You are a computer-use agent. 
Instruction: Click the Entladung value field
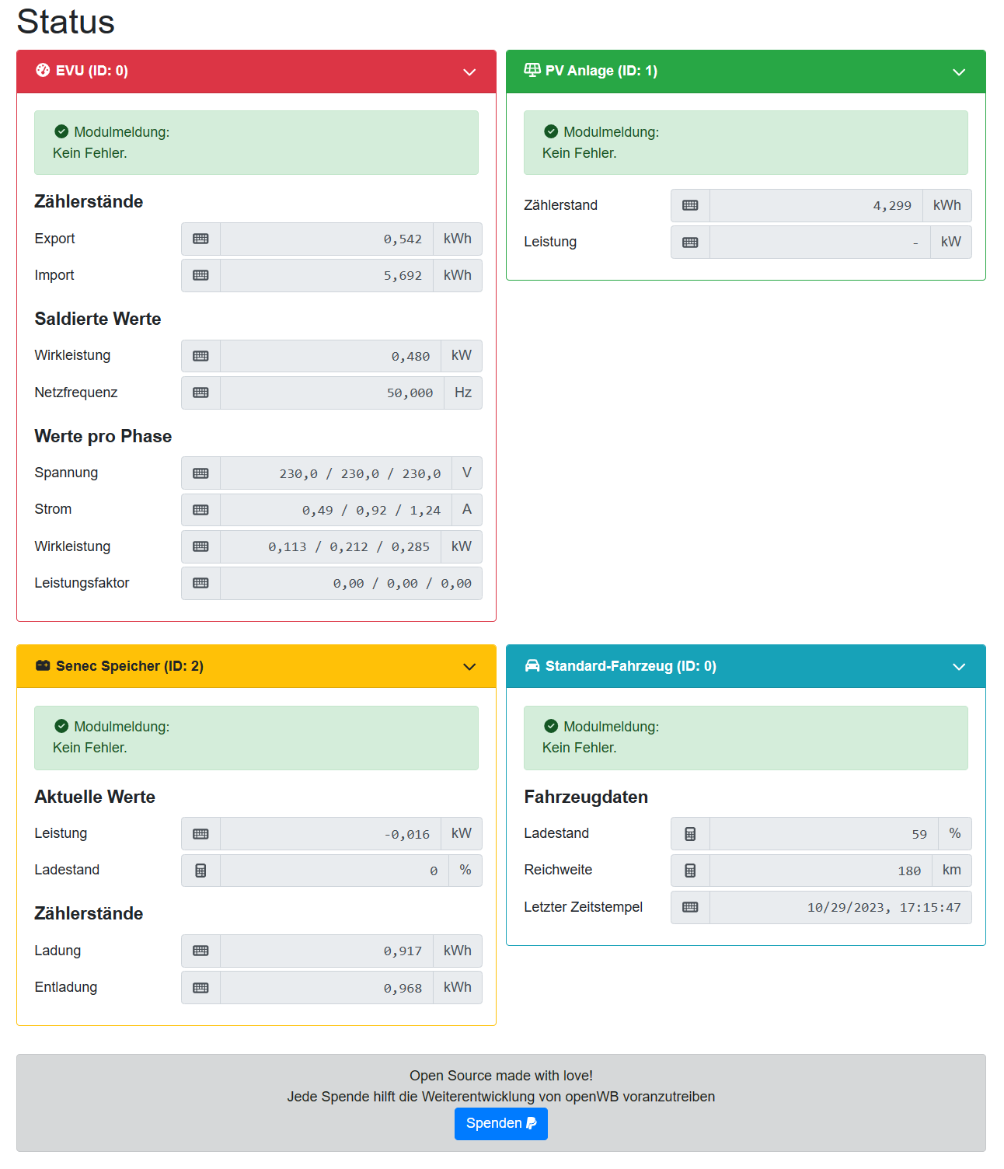coord(326,988)
